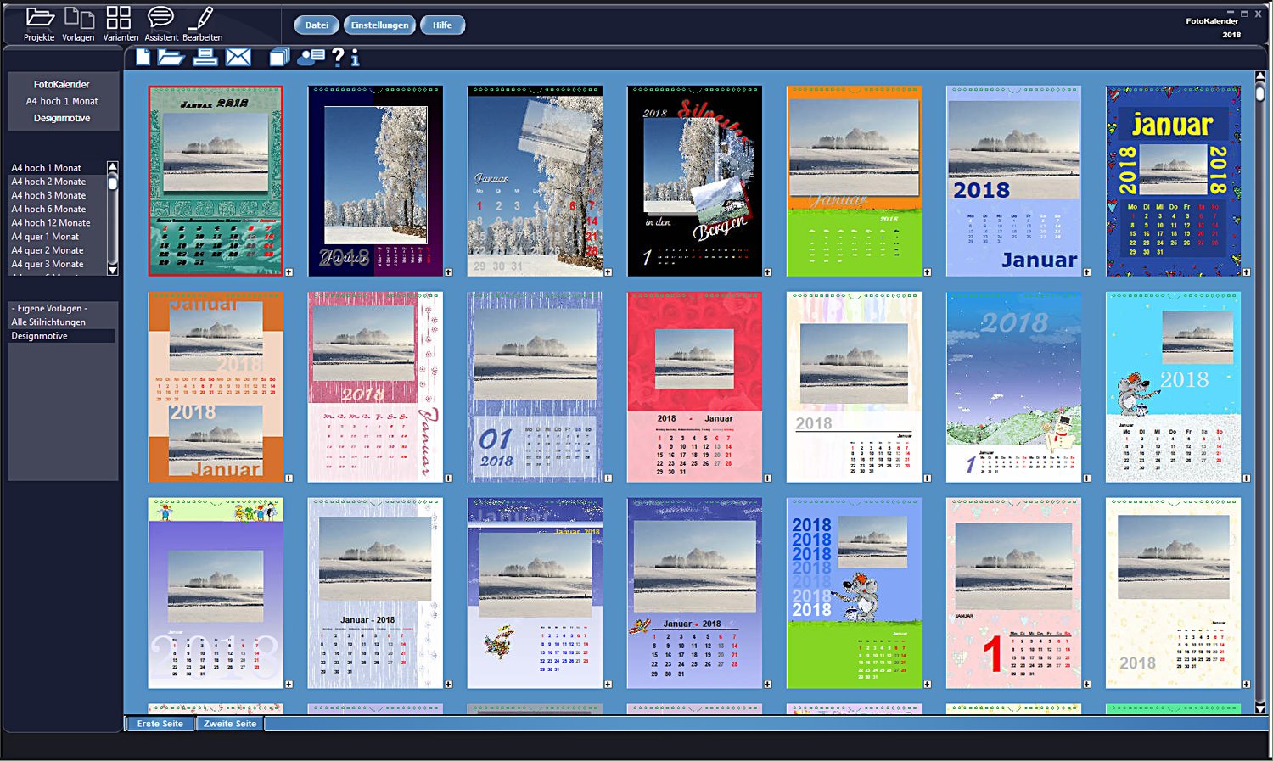The height and width of the screenshot is (761, 1273).
Task: Launch the Assistent speech-bubble wizard
Action: pyautogui.click(x=161, y=24)
